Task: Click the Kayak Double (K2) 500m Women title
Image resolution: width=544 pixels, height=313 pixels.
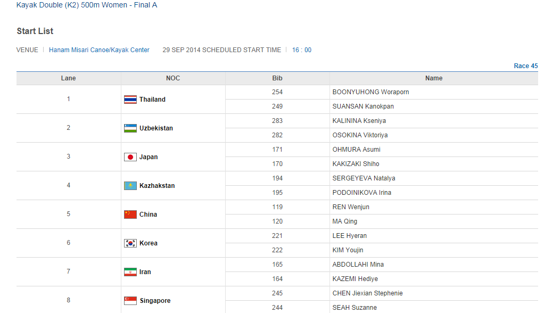Action: click(87, 5)
